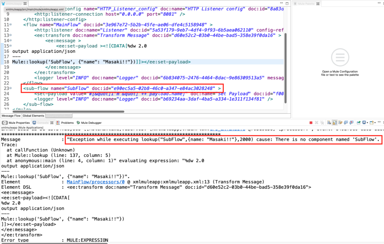Image resolution: width=384 pixels, height=244 pixels.
Task: Switch to the Message Flow tab
Action: coord(11,116)
